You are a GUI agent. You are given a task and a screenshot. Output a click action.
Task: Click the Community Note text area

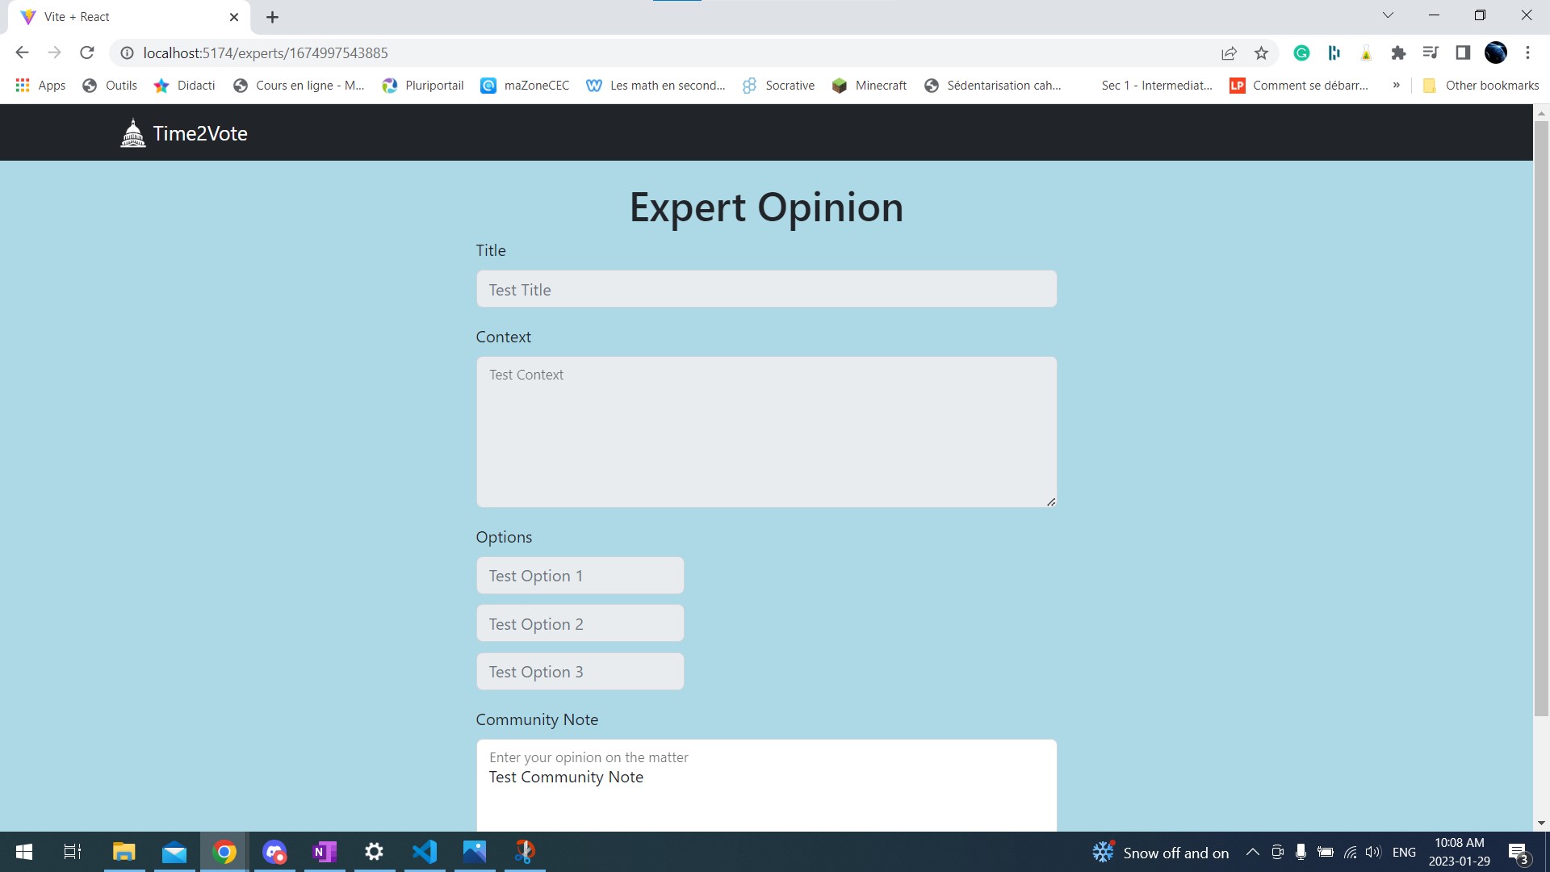click(x=765, y=795)
